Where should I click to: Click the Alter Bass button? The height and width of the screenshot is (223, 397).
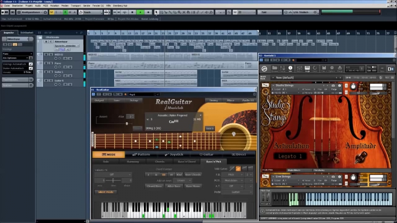pos(174,186)
